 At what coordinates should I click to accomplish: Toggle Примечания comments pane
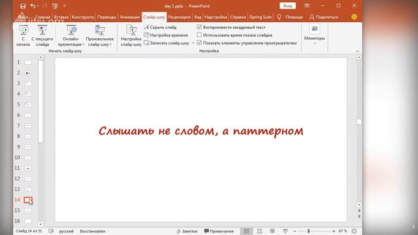click(219, 231)
